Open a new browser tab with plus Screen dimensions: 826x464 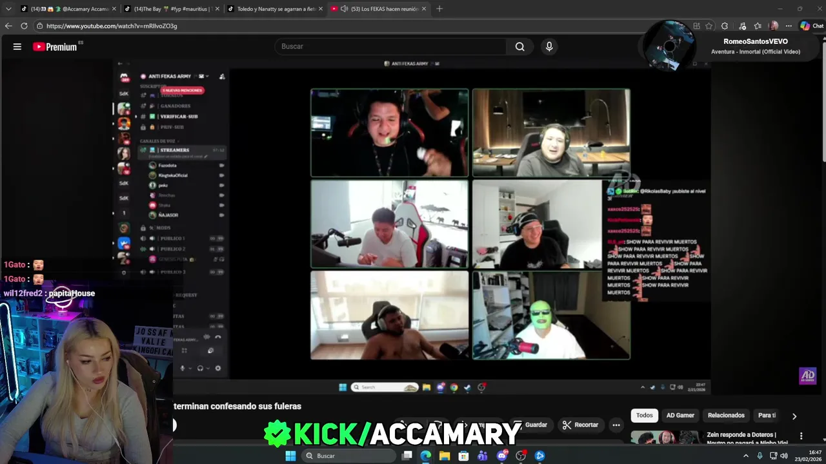439,9
